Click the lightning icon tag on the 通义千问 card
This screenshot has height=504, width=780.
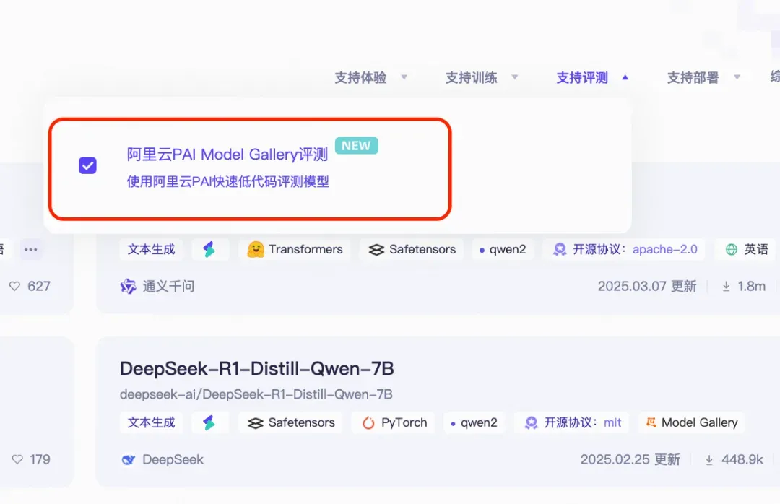209,249
